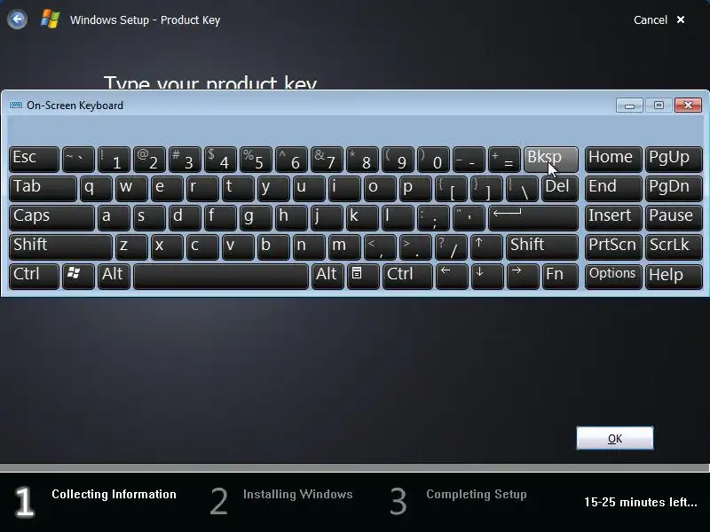Toggle the ScrLk key
710x532 pixels.
[x=674, y=247]
